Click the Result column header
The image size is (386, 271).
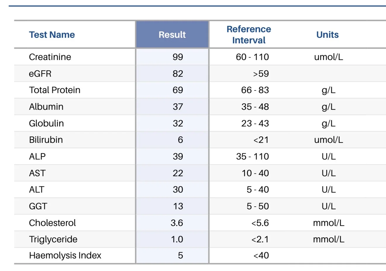tap(172, 35)
